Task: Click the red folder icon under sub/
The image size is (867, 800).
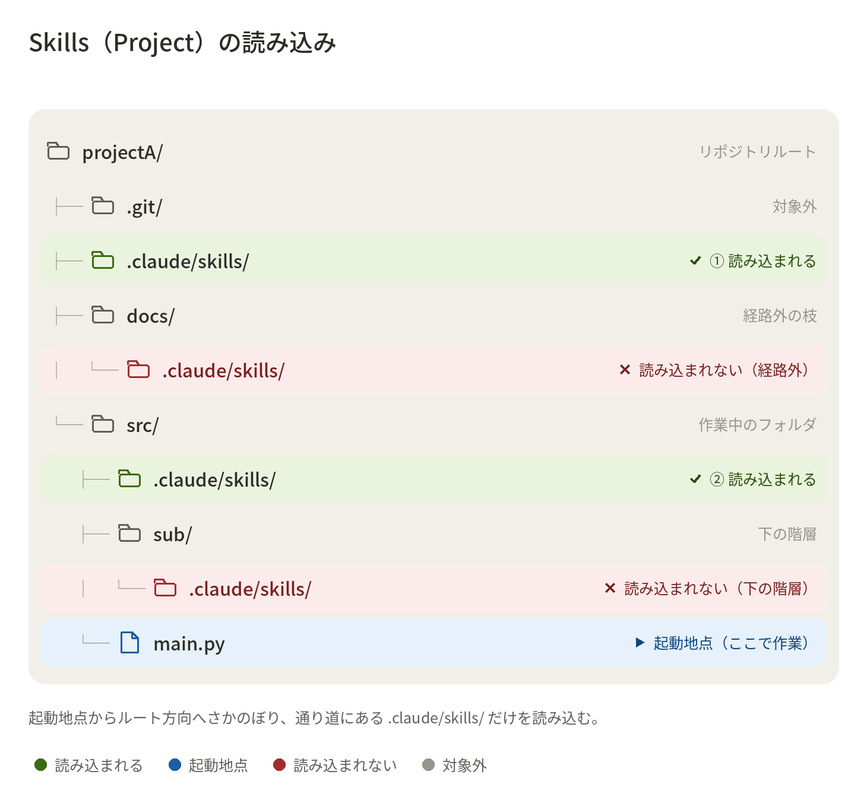Action: pos(165,588)
